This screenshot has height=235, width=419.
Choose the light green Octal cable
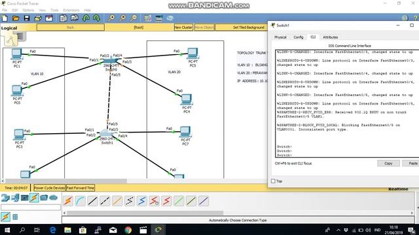click(179, 201)
